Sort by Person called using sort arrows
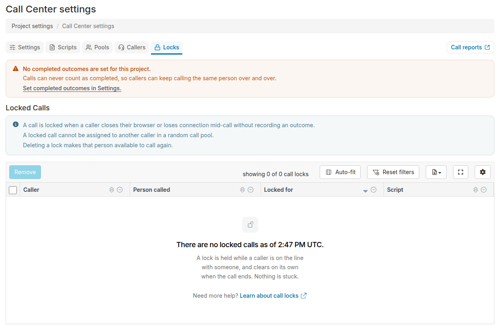The height and width of the screenshot is (325, 500). tap(242, 190)
